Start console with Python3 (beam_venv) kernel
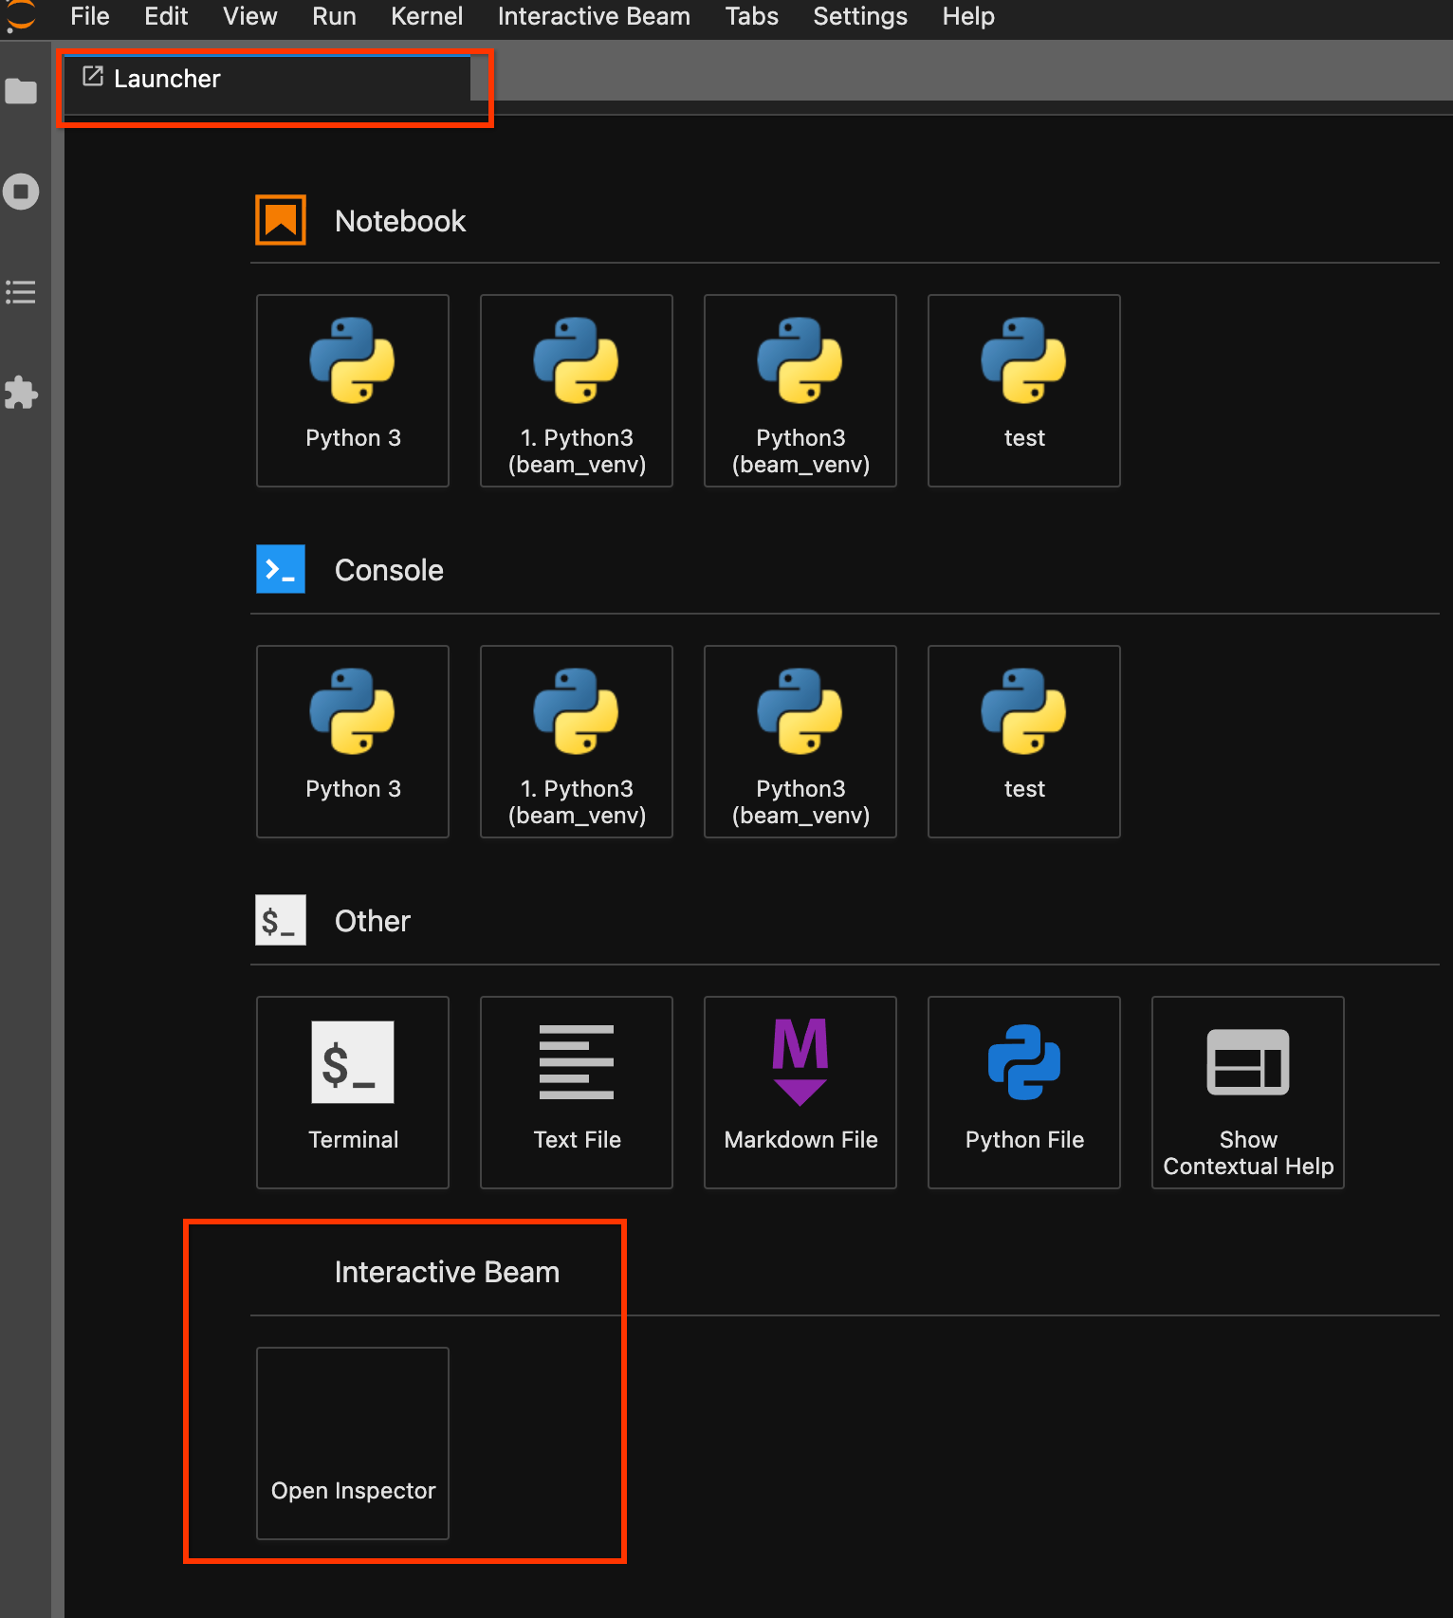This screenshot has height=1618, width=1453. coord(800,742)
